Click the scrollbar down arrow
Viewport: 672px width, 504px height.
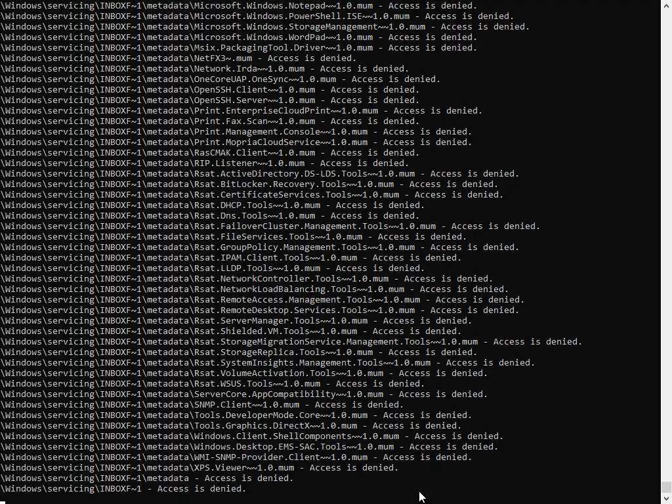pyautogui.click(x=666, y=499)
